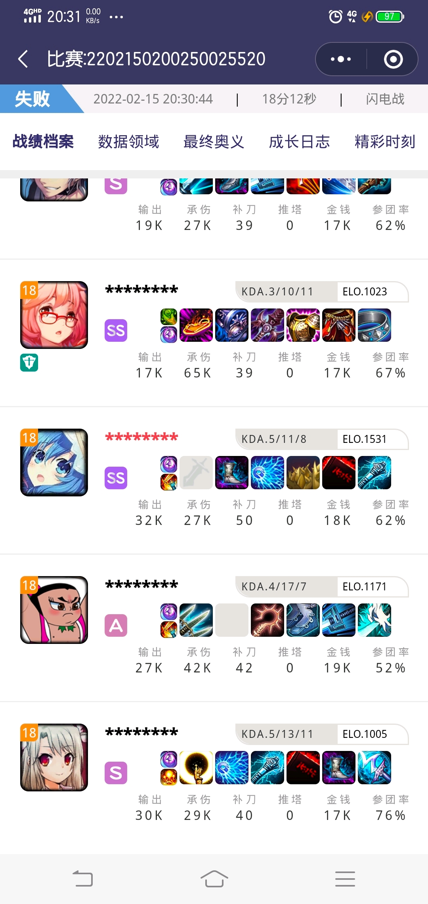Open the three-dot mini program menu
This screenshot has width=428, height=904.
[x=341, y=59]
